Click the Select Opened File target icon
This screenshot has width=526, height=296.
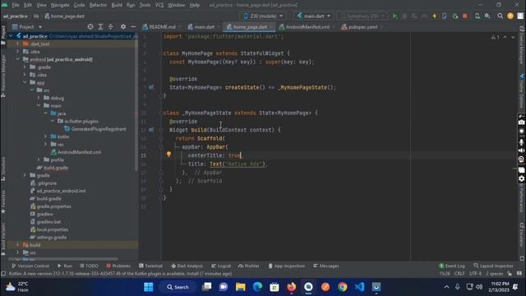click(90, 26)
